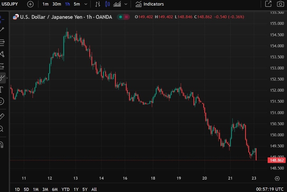Toggle the green market status indicator
287x192 pixels.
[x=120, y=17]
